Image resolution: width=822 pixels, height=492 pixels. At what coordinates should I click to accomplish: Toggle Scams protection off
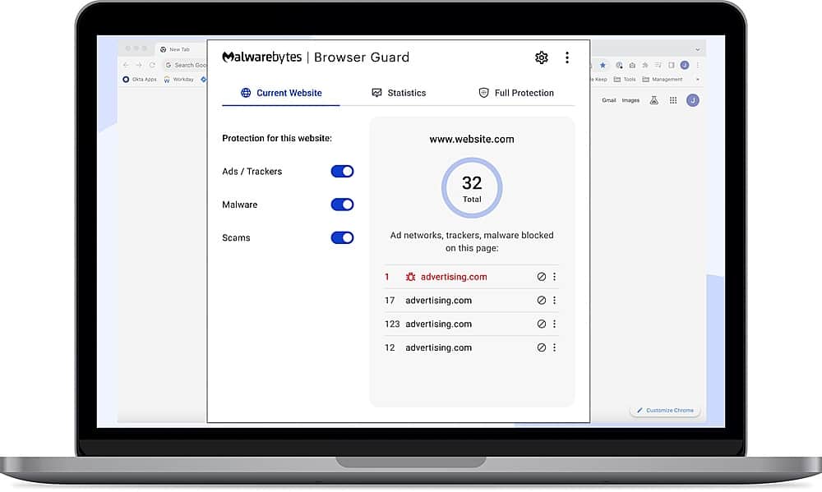pos(342,237)
